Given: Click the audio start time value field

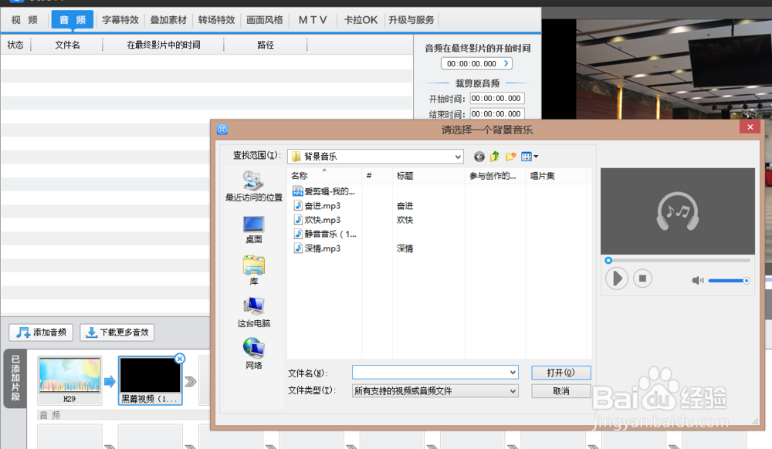Looking at the screenshot, I should 471,63.
